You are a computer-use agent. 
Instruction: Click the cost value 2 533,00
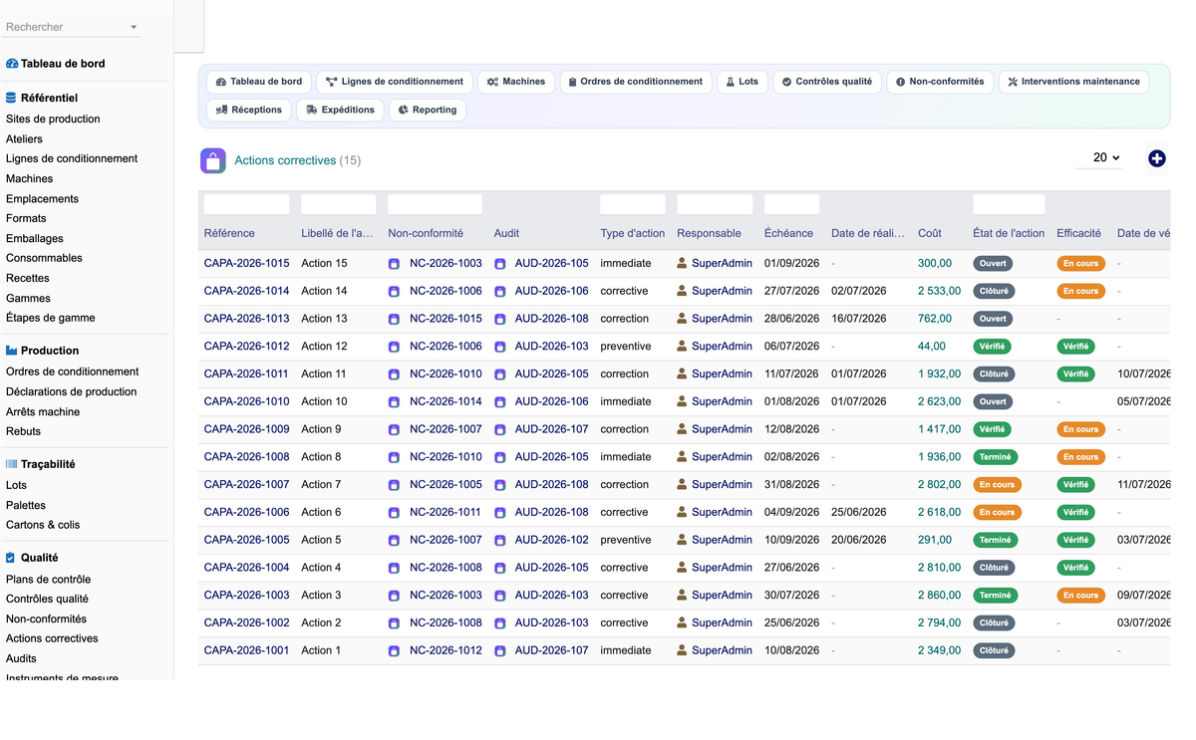tap(939, 291)
